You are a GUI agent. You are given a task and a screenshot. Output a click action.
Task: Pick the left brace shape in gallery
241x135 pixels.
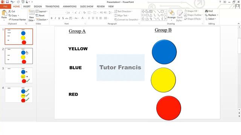click(x=162, y=19)
